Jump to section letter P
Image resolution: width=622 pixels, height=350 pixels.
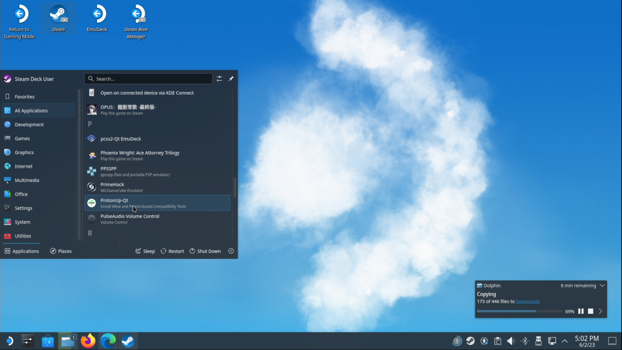tap(90, 124)
